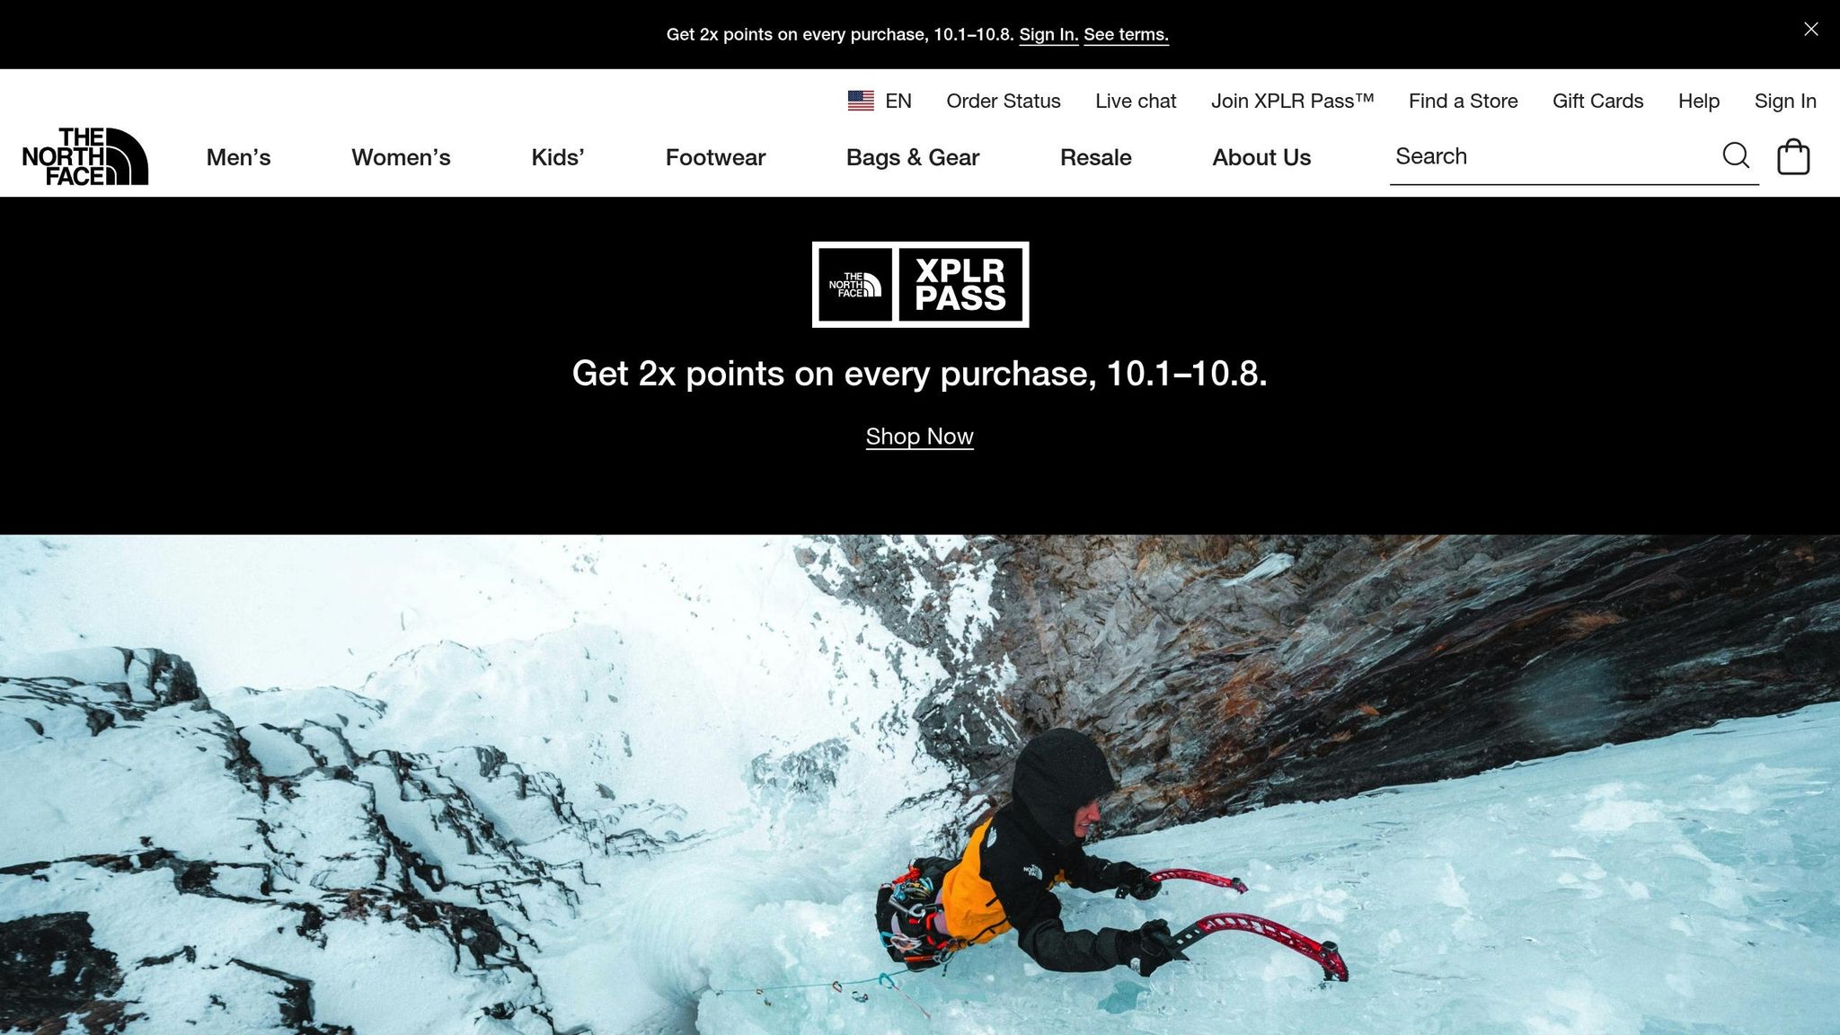Open the shopping bag icon
1840x1035 pixels.
coord(1793,156)
